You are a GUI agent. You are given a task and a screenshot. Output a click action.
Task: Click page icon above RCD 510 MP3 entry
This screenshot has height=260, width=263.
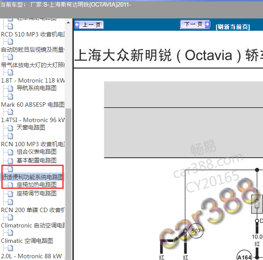11,26
